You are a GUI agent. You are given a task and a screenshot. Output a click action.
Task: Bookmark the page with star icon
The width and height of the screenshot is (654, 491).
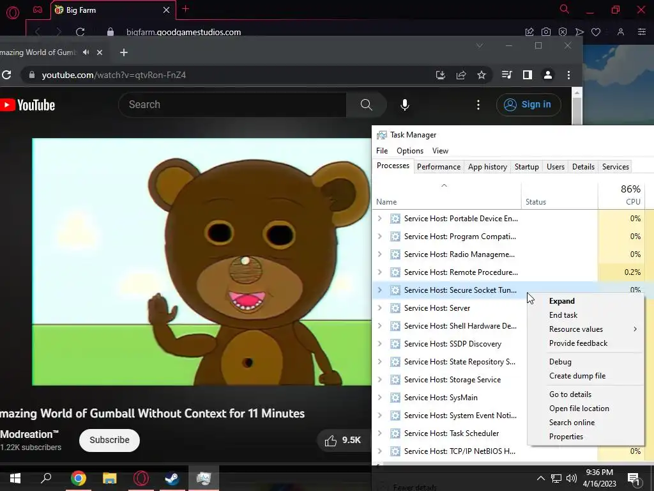pos(482,75)
